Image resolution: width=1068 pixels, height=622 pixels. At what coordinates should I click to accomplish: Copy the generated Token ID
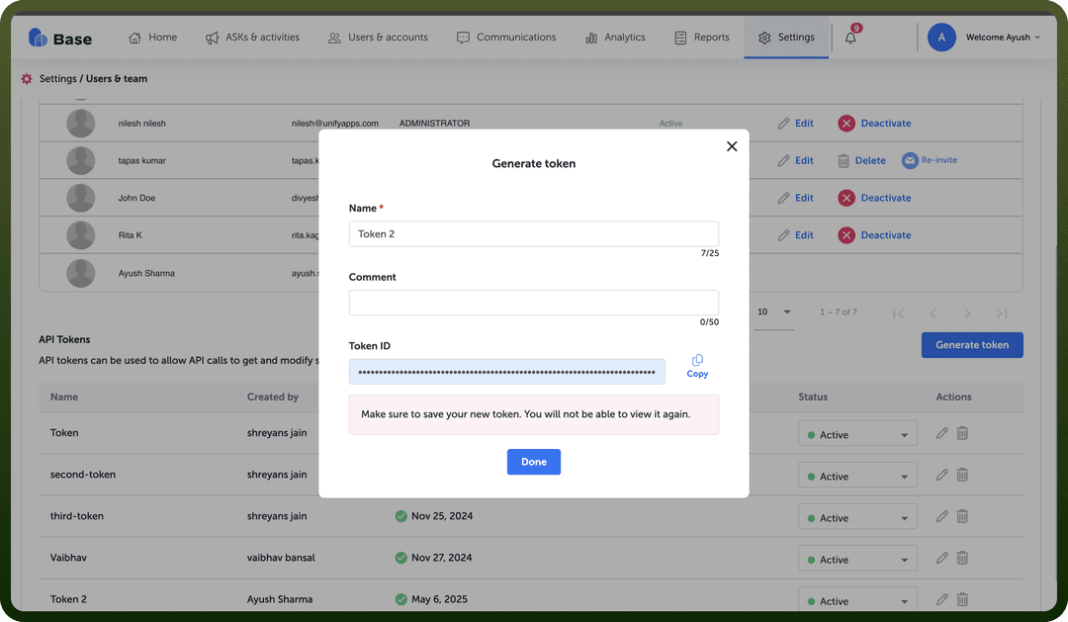697,367
